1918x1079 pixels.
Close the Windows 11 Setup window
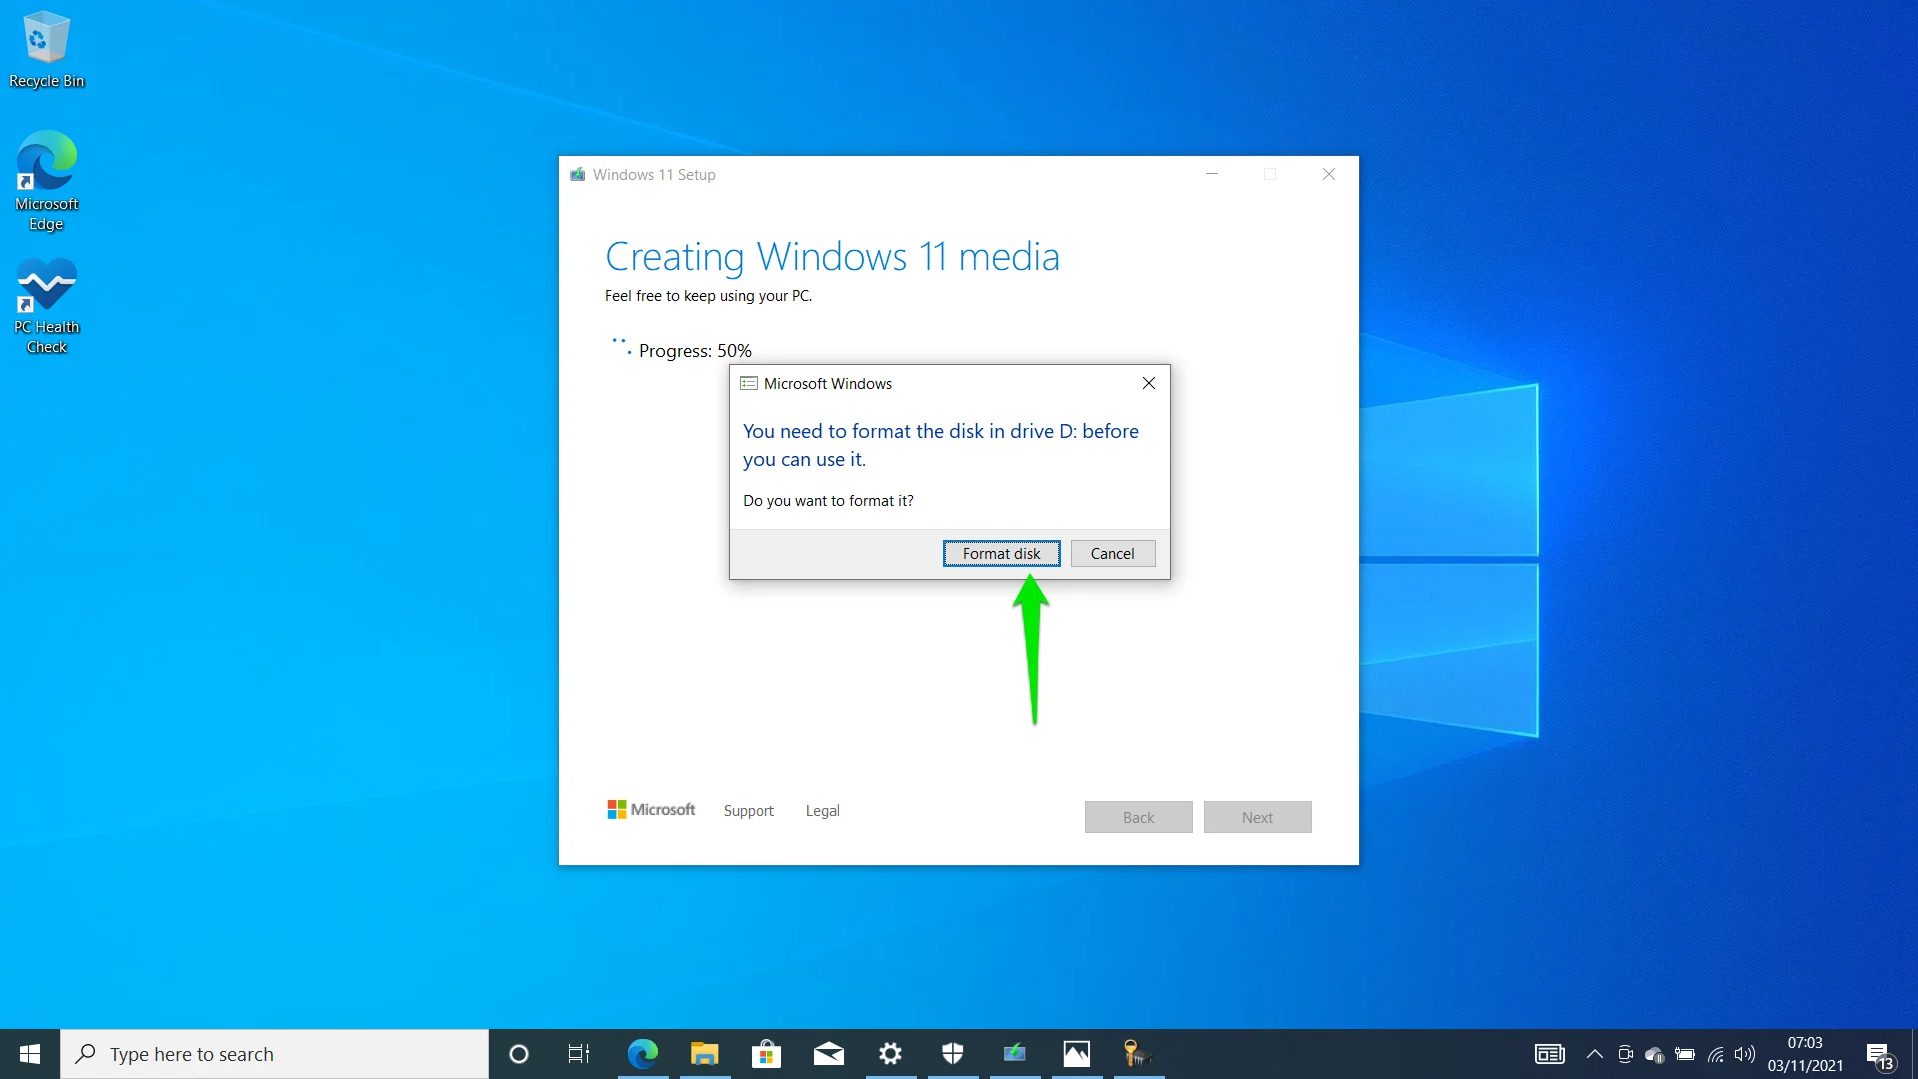[1328, 174]
